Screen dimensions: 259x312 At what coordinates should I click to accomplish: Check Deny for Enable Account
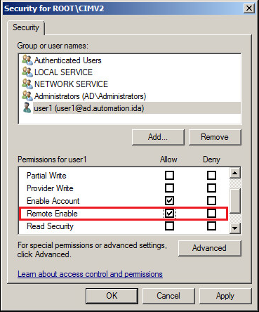coord(211,201)
